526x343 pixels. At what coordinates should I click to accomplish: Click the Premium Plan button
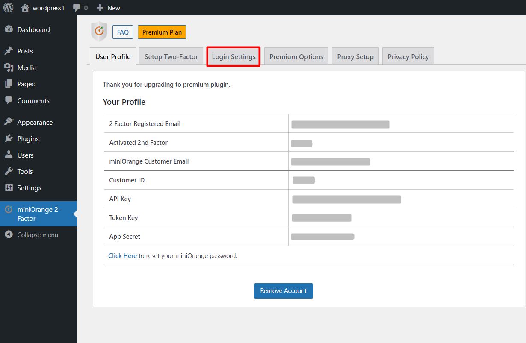(x=162, y=32)
